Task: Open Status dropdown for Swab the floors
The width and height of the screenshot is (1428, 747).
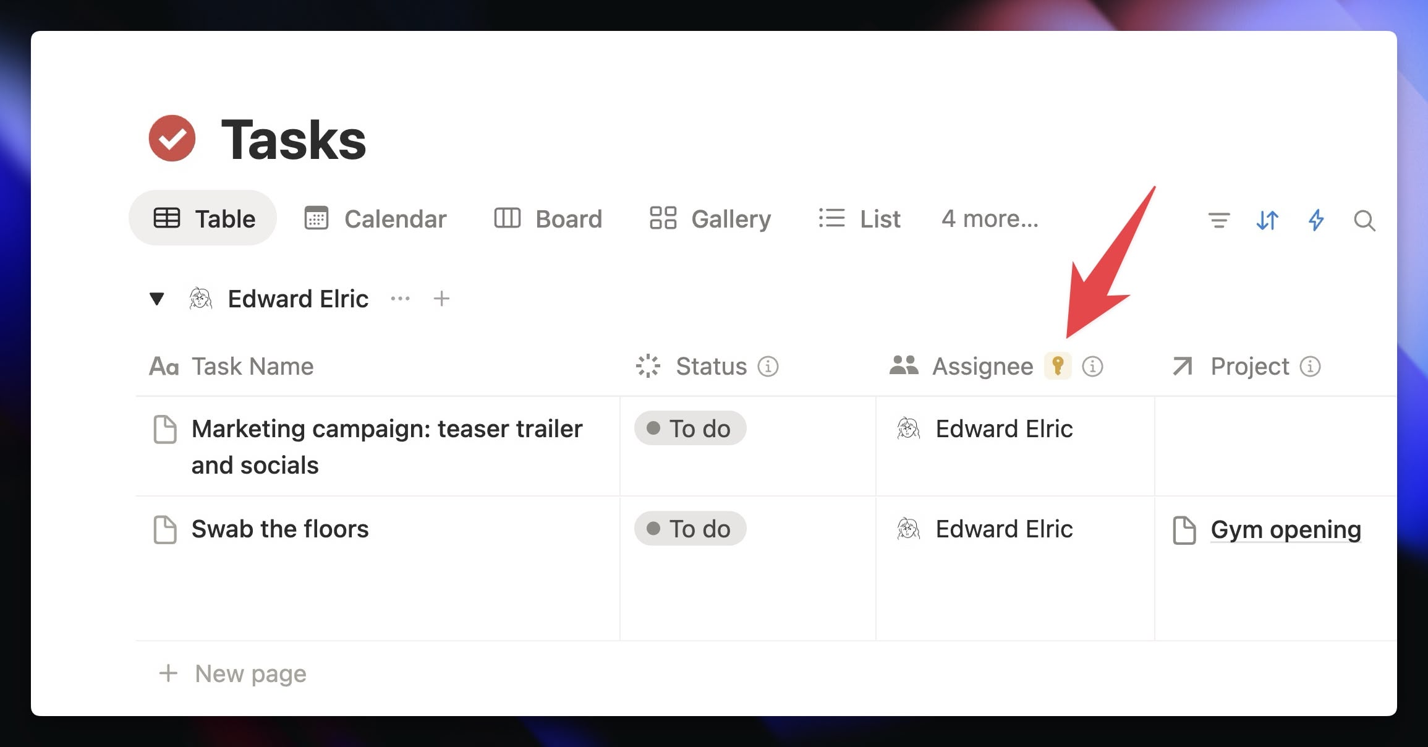Action: pyautogui.click(x=690, y=529)
